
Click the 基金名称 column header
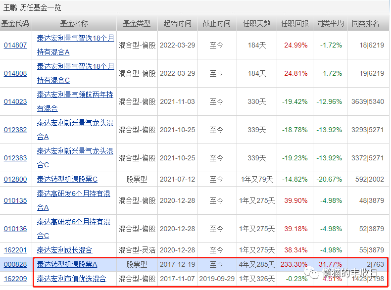coord(74,23)
